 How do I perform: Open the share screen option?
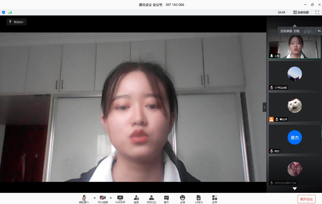tap(120, 198)
